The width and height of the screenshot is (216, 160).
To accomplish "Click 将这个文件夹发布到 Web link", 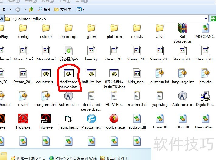I will [x=73, y=158].
